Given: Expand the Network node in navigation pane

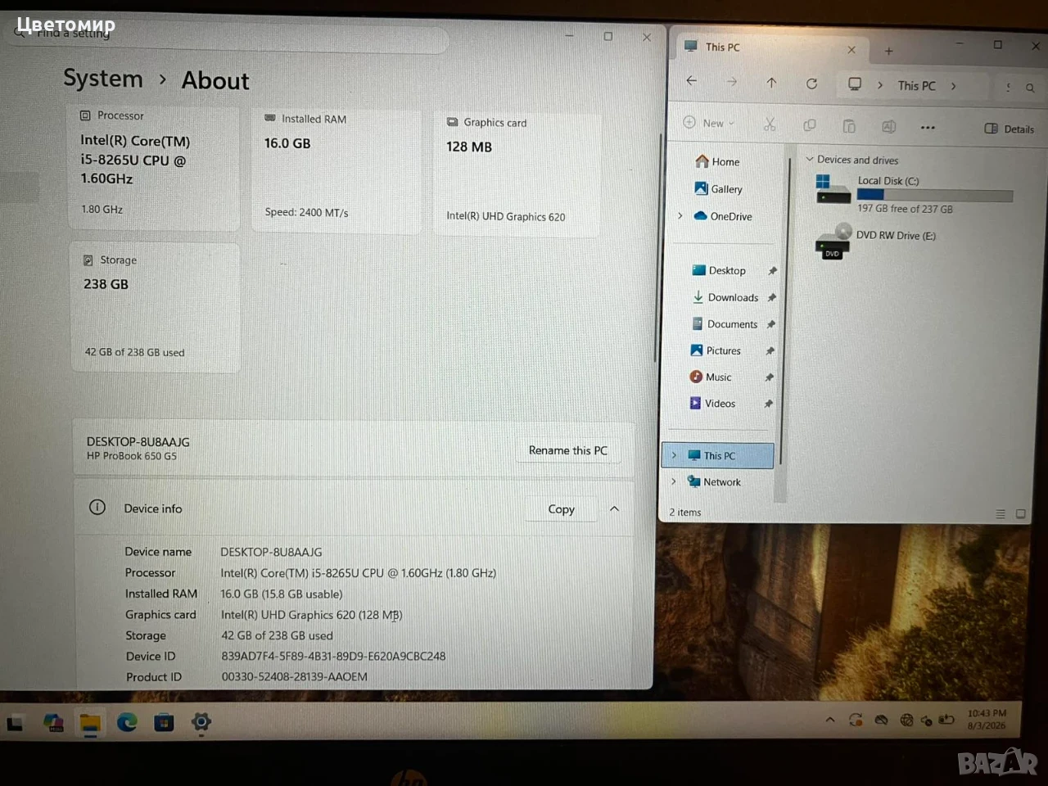Looking at the screenshot, I should 674,481.
